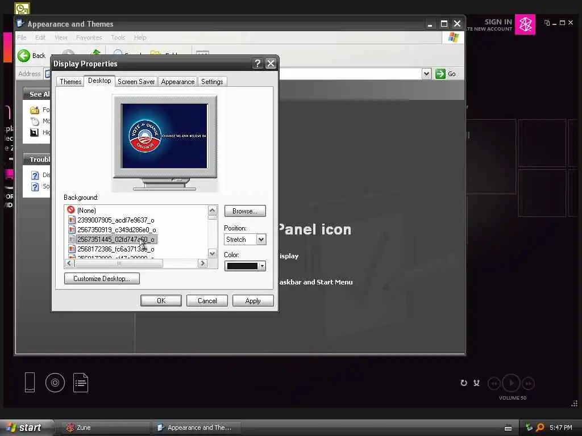Open the View menu
The height and width of the screenshot is (436, 582).
pos(61,37)
